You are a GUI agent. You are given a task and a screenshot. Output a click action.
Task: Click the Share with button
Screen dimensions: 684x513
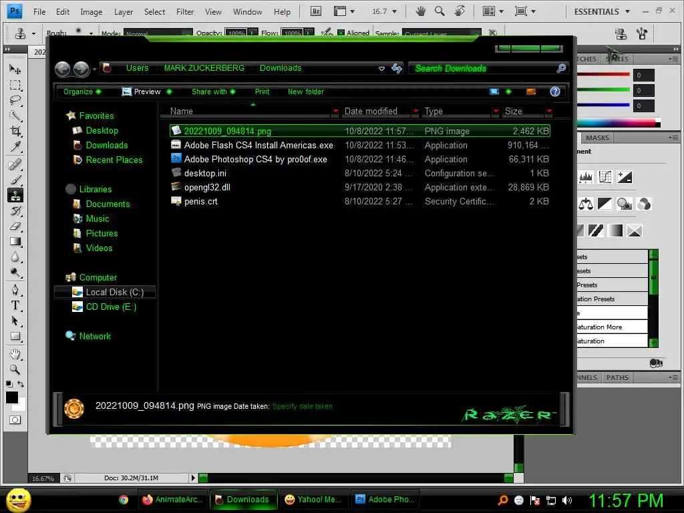[x=213, y=92]
